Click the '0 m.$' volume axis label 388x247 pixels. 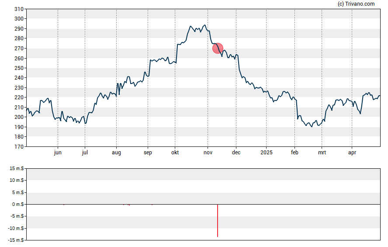[x=18, y=204]
